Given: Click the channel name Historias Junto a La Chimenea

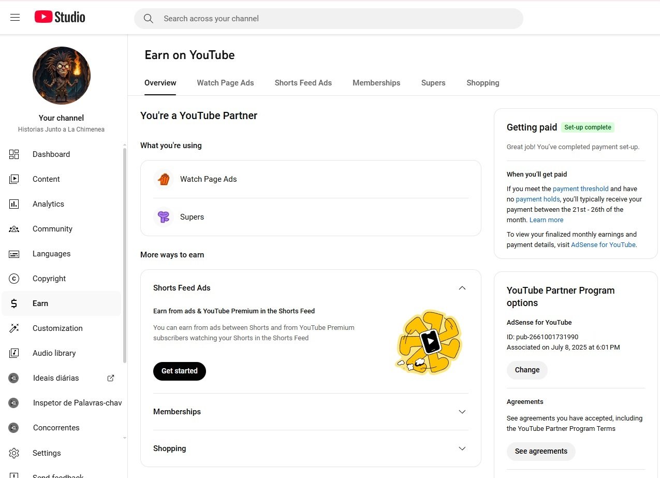Looking at the screenshot, I should (61, 129).
